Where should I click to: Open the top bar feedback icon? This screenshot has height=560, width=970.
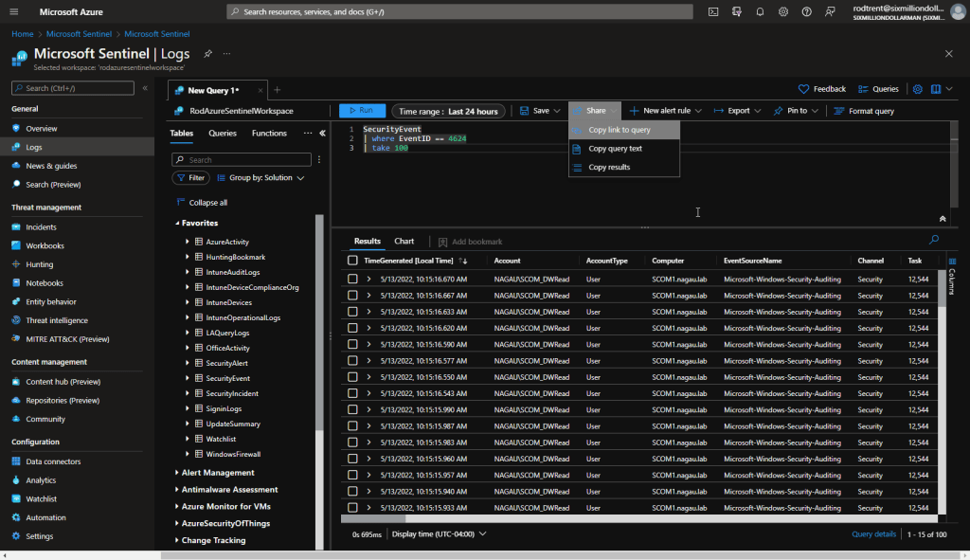(830, 11)
